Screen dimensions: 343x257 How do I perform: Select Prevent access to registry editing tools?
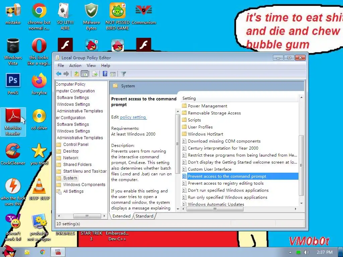coord(225,183)
